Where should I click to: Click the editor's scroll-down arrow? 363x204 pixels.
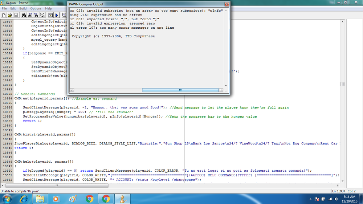tap(342, 181)
